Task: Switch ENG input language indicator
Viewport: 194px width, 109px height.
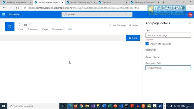Action: coord(183,106)
